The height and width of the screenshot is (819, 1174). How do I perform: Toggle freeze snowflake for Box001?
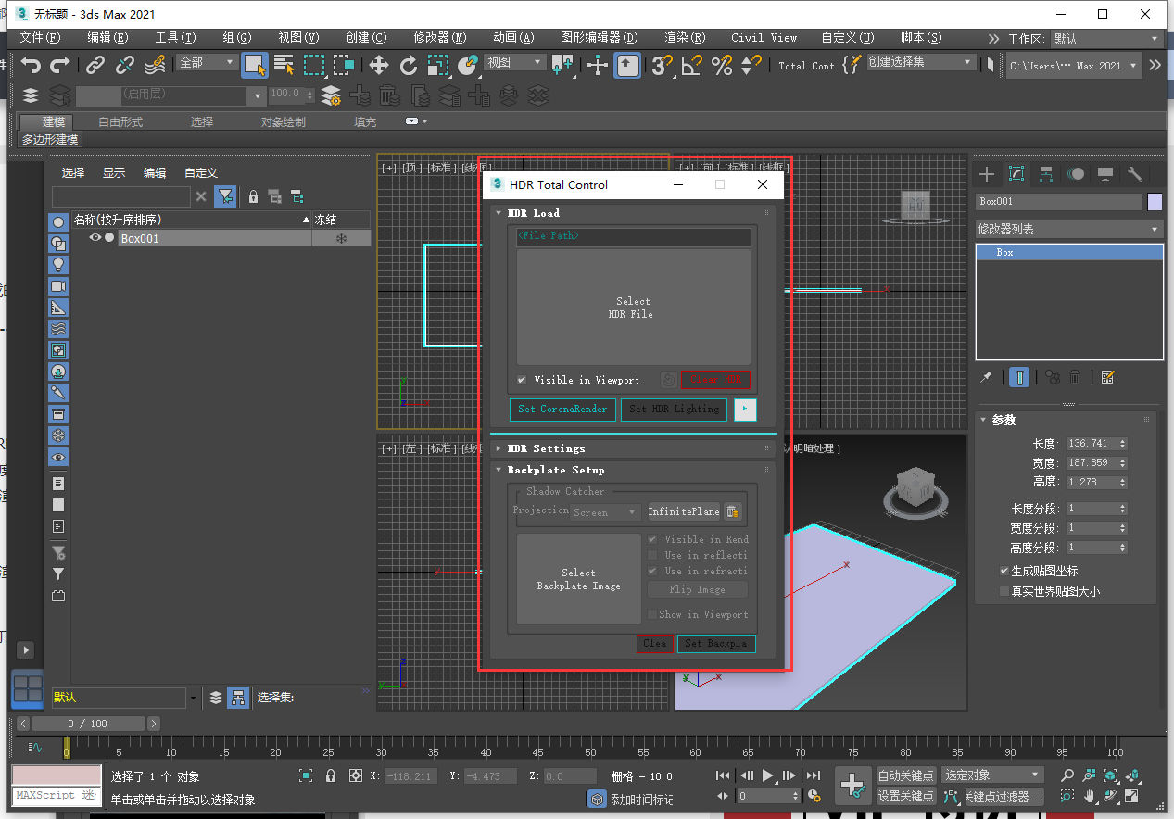[x=341, y=239]
